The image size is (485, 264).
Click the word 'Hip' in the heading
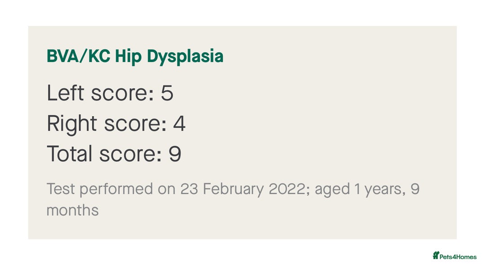click(128, 57)
